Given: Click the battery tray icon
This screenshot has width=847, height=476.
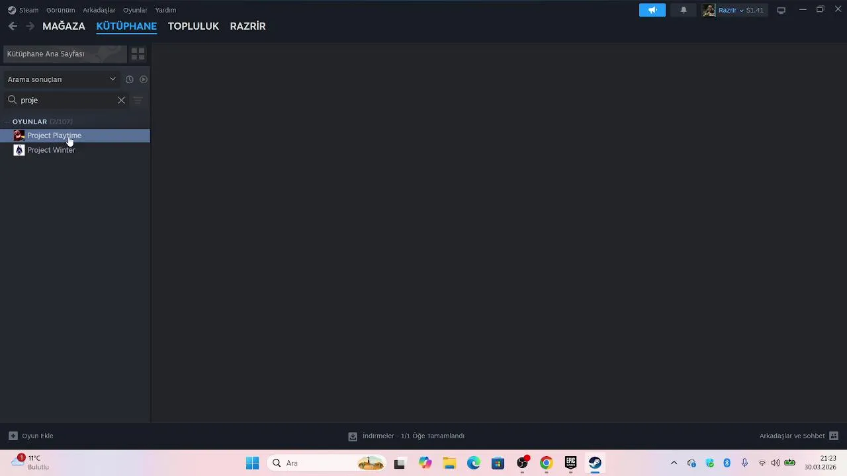Looking at the screenshot, I should [x=789, y=463].
